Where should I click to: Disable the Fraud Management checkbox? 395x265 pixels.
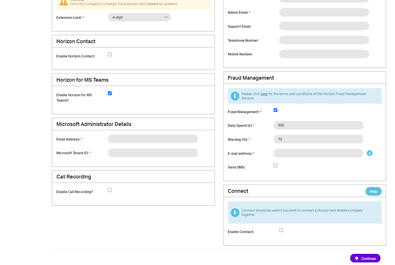(x=275, y=110)
